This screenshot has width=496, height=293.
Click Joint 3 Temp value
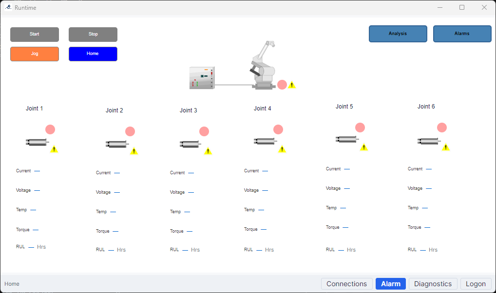(x=187, y=212)
